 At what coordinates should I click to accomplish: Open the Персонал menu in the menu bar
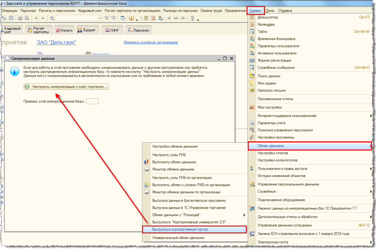click(28, 11)
